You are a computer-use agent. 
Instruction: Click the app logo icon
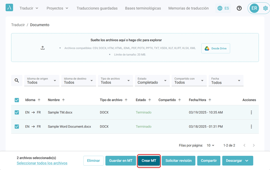[x=9, y=7]
